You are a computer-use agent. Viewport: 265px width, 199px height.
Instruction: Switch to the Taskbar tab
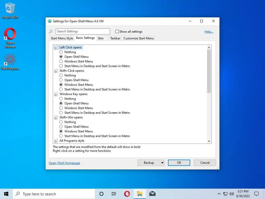(x=115, y=38)
